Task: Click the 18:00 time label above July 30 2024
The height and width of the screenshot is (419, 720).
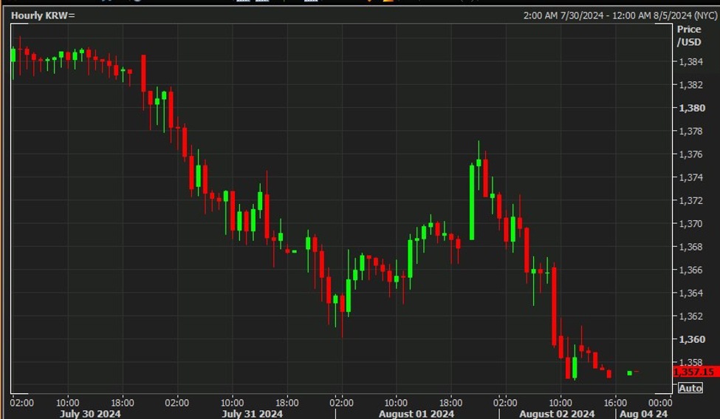Action: [x=123, y=403]
